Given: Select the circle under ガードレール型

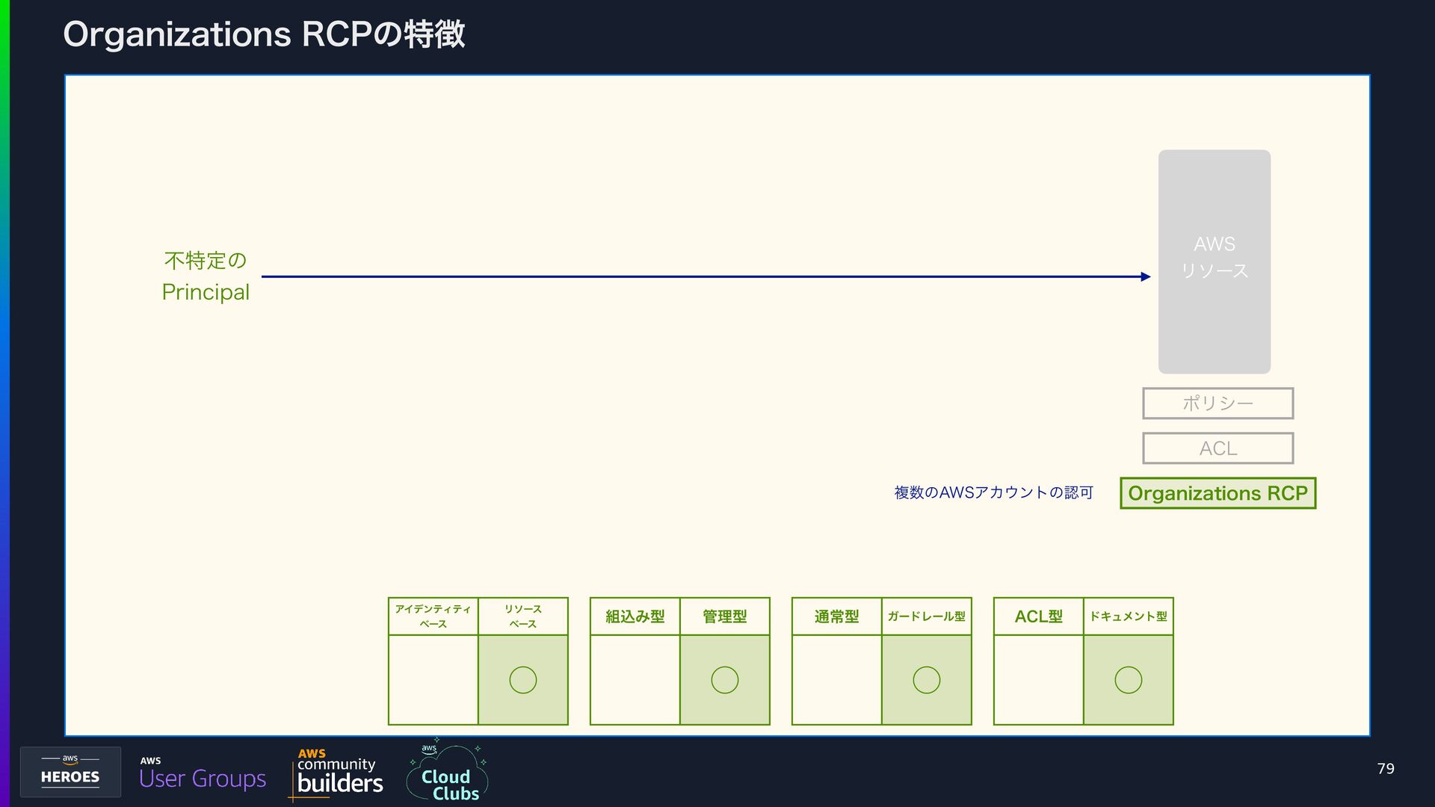Looking at the screenshot, I should pyautogui.click(x=927, y=680).
